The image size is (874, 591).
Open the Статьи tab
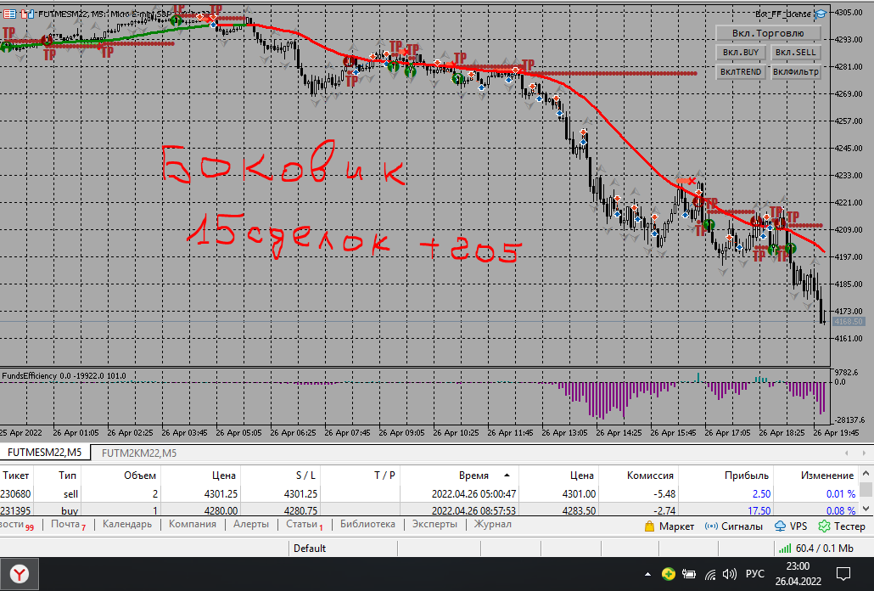click(305, 525)
